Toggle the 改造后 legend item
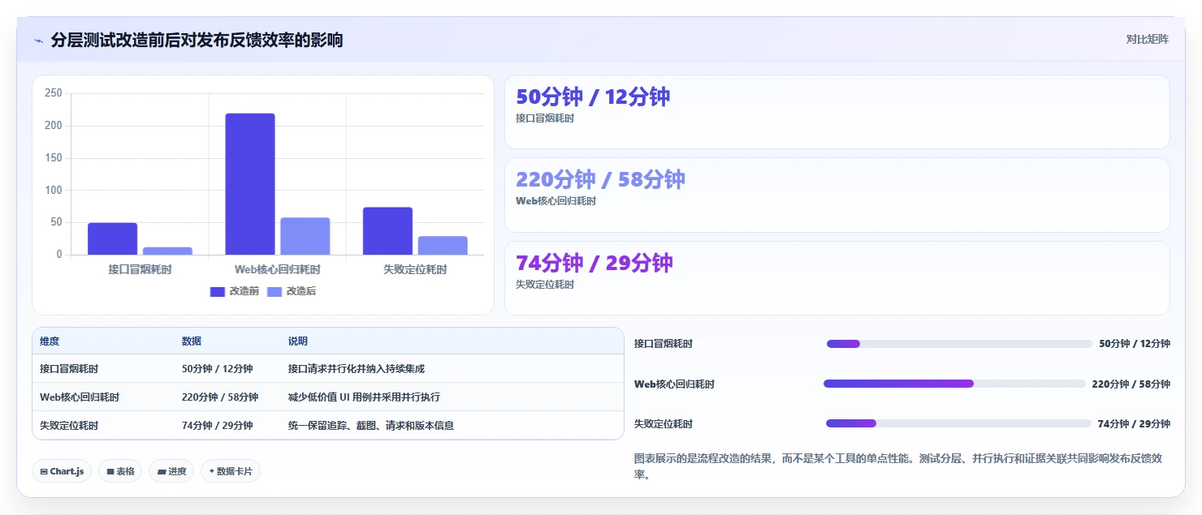The image size is (1202, 515). (291, 291)
